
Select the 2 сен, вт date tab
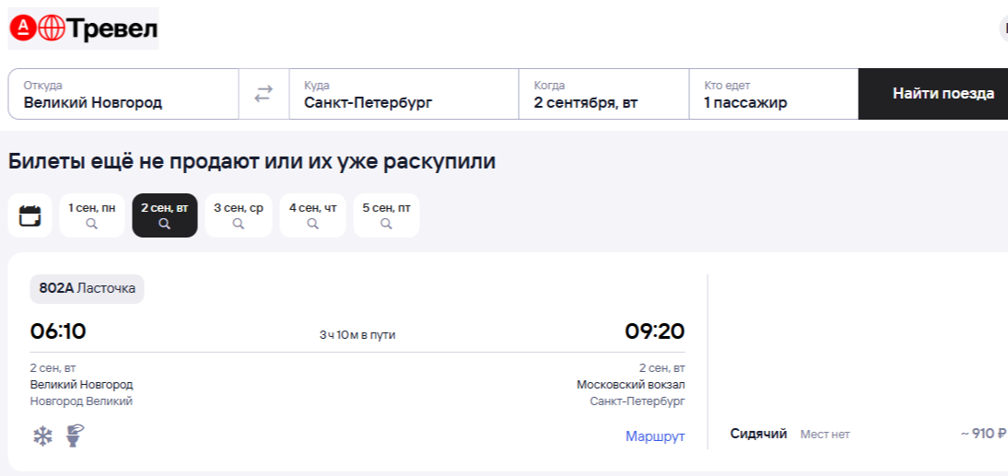pyautogui.click(x=164, y=215)
